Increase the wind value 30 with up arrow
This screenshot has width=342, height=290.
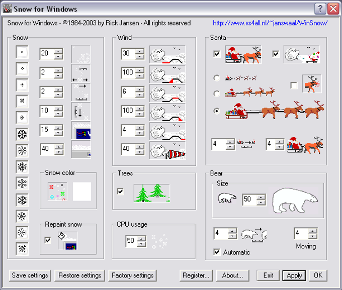140,51
